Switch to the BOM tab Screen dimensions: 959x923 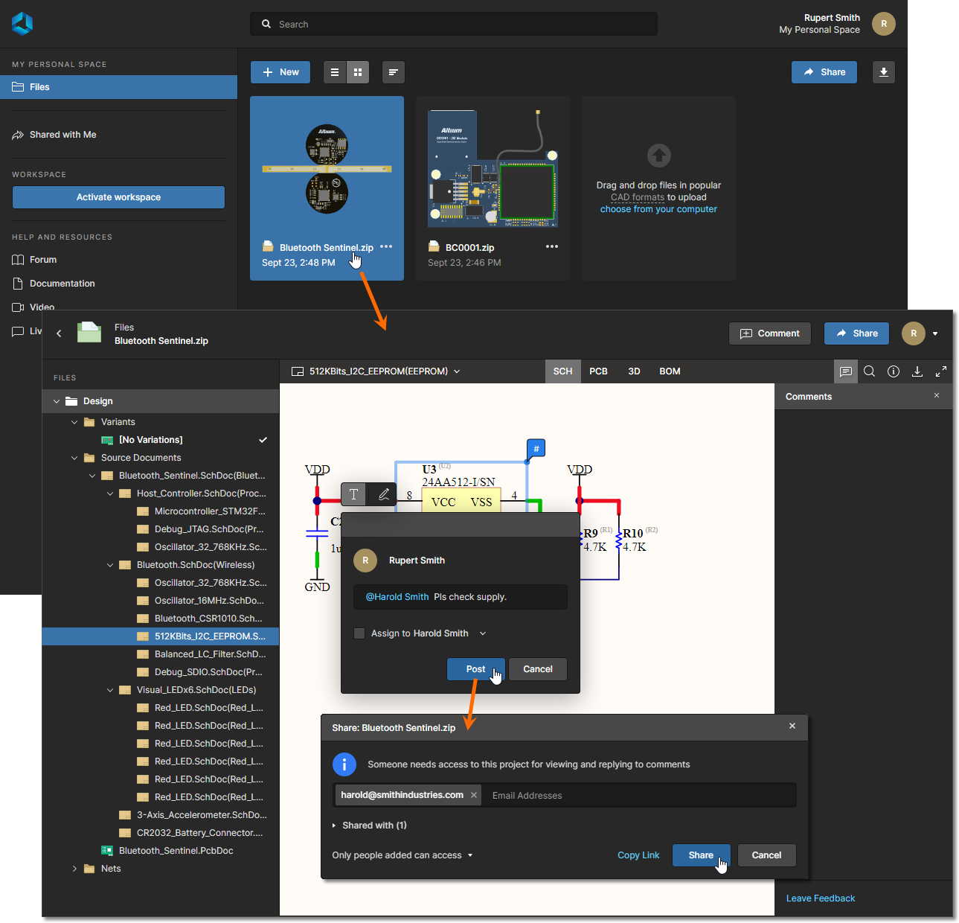[x=670, y=371]
